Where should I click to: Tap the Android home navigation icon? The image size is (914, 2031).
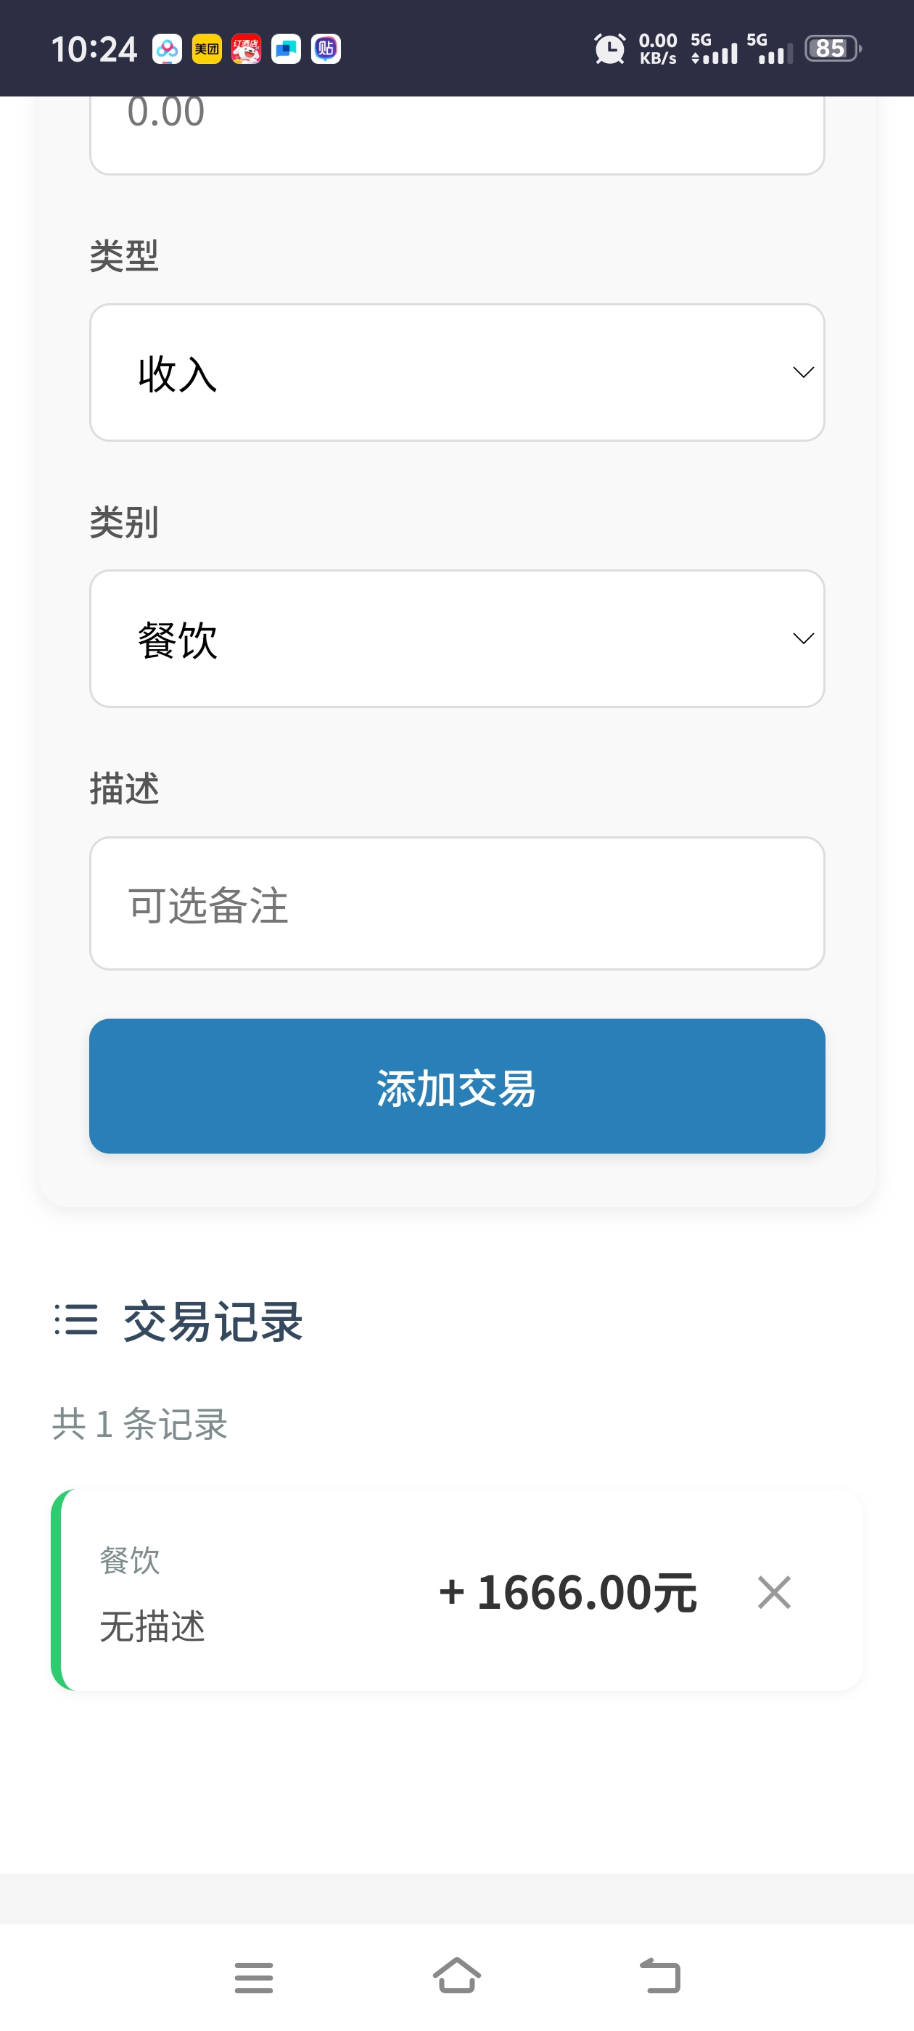(x=456, y=1976)
